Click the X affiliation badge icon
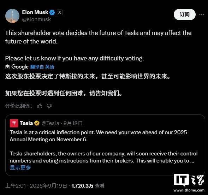This screenshot has height=195, width=208. [60, 12]
